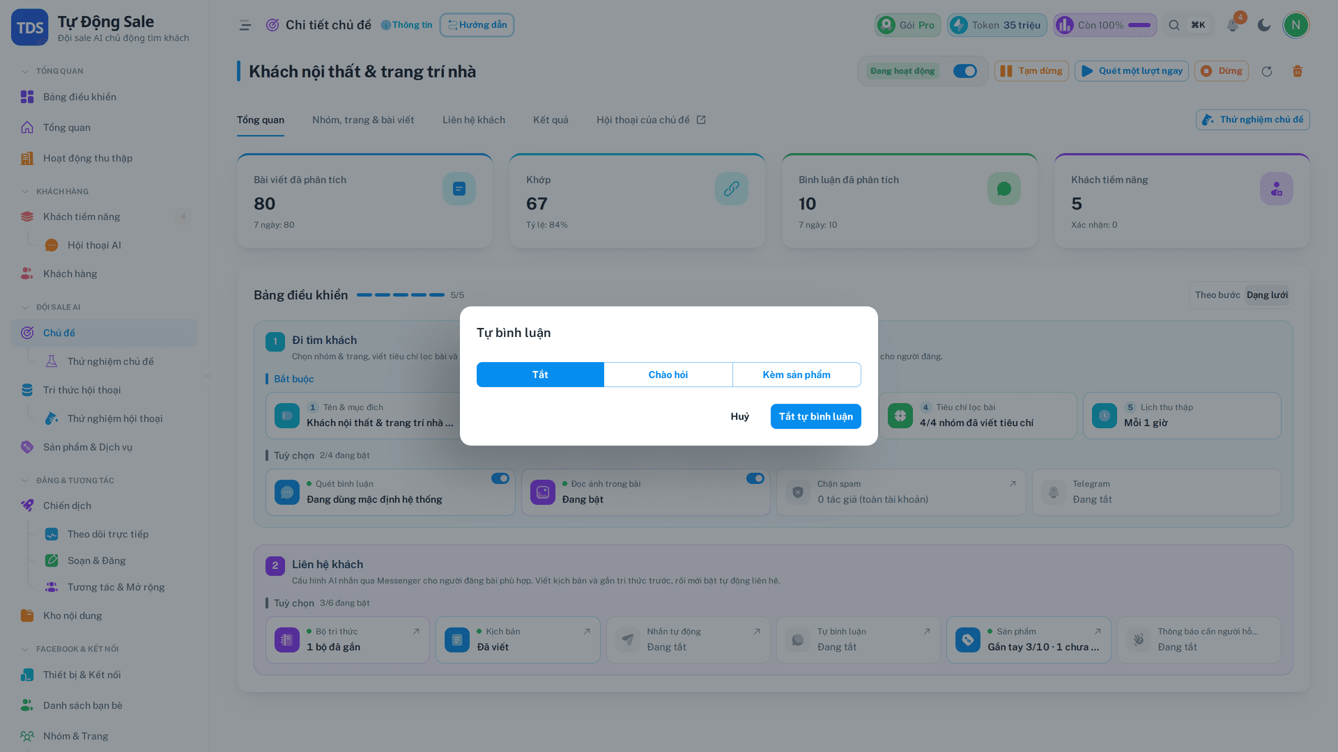
Task: Open Thiết bị & Kết nối
Action: [x=105, y=675]
